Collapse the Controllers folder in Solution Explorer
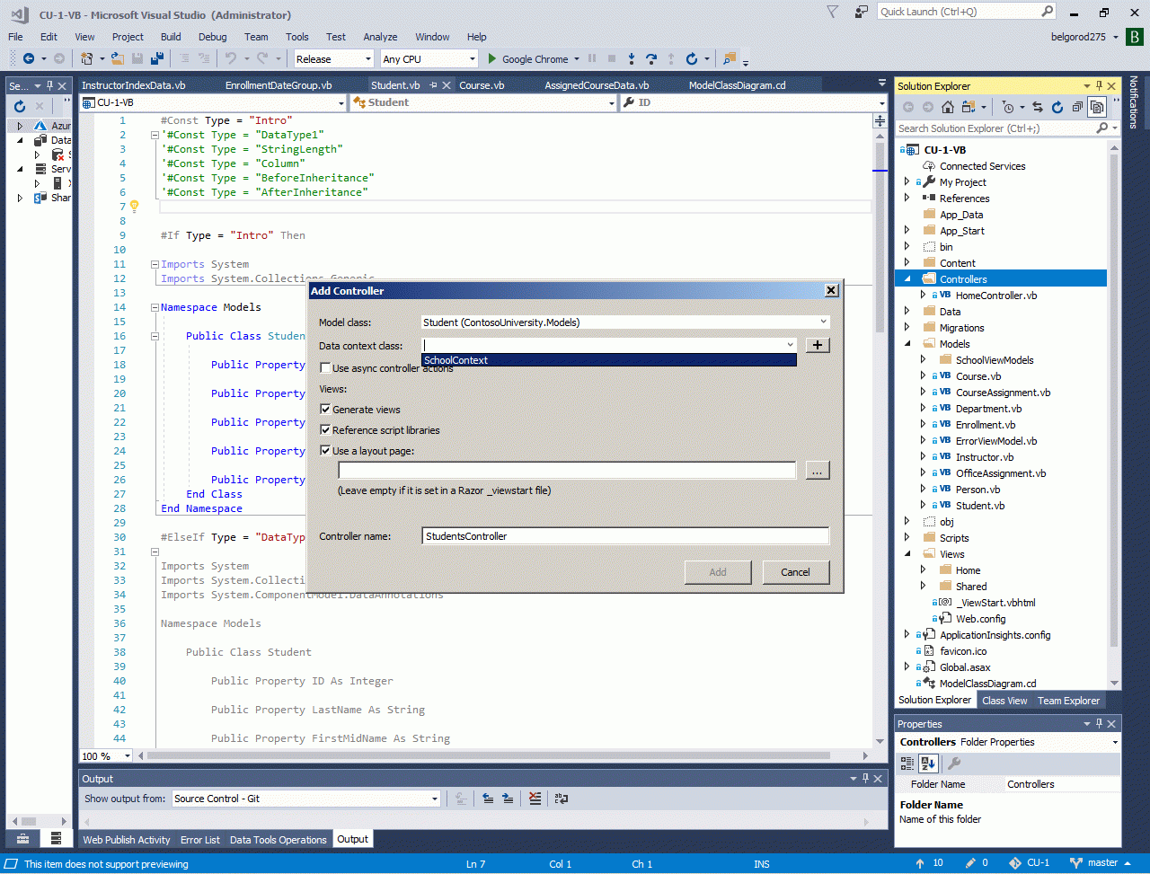The image size is (1150, 874). coord(907,279)
